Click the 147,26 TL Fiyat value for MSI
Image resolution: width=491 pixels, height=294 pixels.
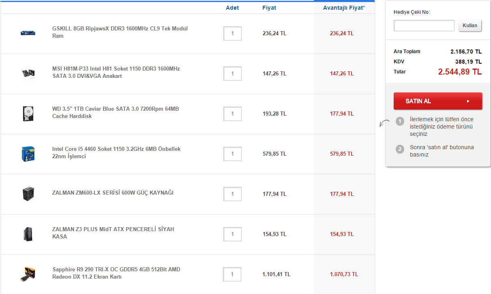click(274, 74)
